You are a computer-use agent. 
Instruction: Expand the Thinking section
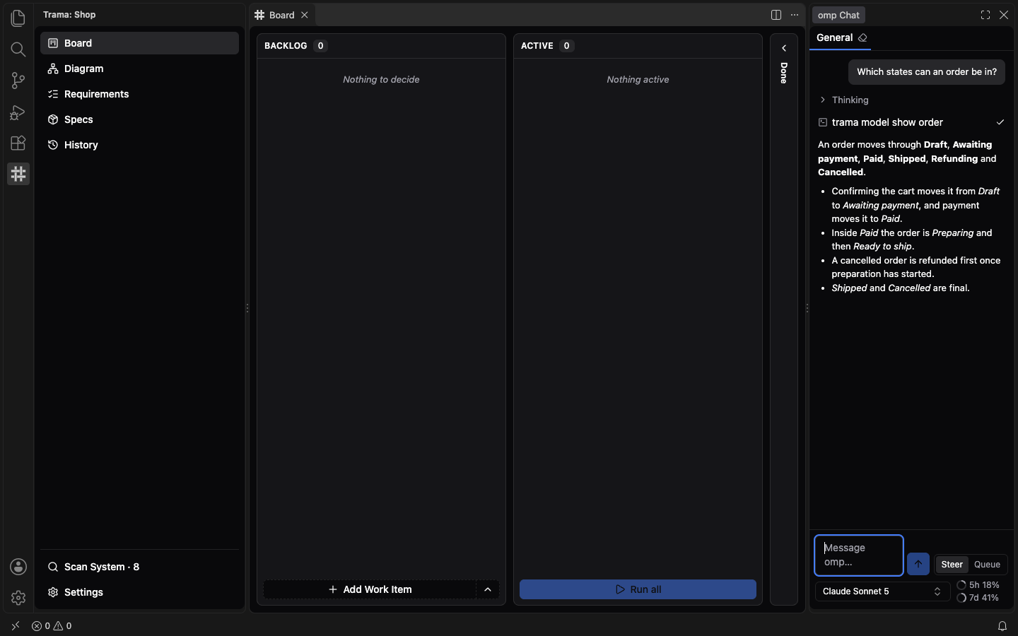pos(843,100)
